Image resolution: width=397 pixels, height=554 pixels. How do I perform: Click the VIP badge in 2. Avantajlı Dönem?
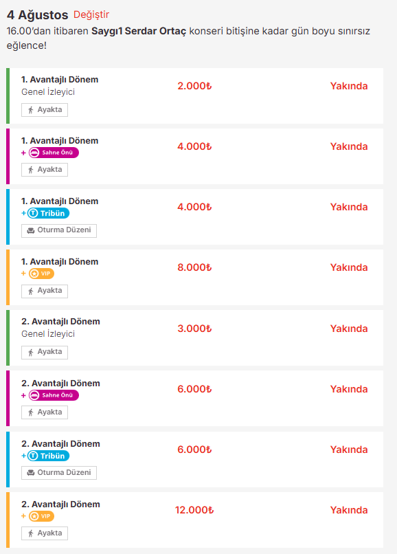point(41,516)
